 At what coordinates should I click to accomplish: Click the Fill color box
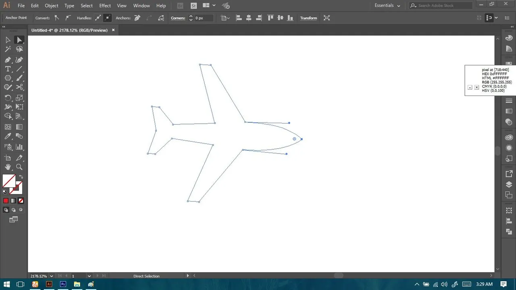click(9, 181)
